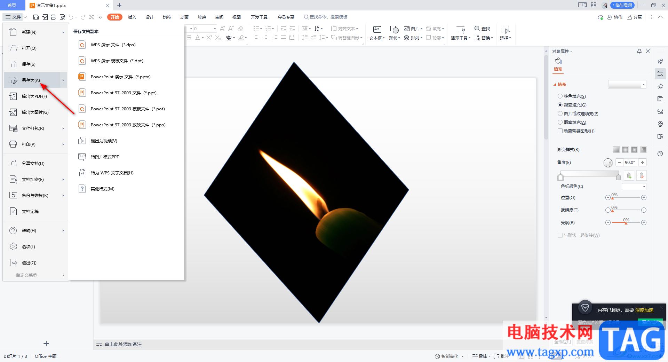
Task: Expand the Backup and Recovery submenu
Action: coord(63,195)
